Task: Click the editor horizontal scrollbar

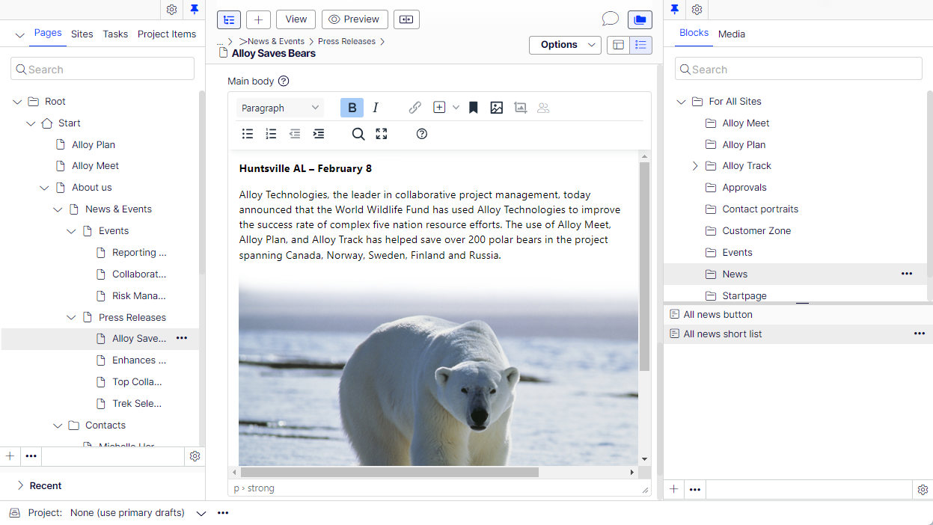Action: pyautogui.click(x=389, y=472)
